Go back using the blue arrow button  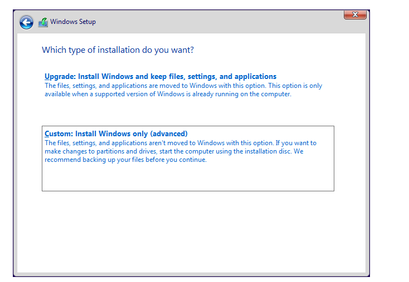coord(26,22)
